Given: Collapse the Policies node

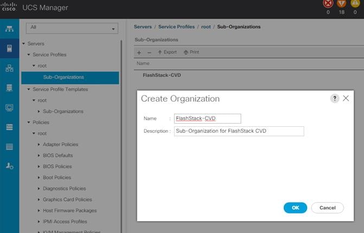Looking at the screenshot, I should pyautogui.click(x=29, y=122).
